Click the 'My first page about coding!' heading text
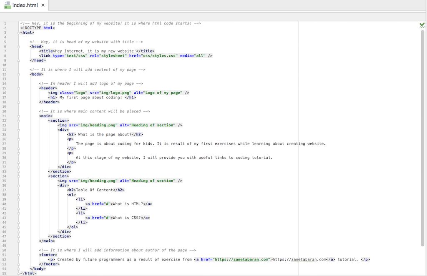This screenshot has height=276, width=427. coord(90,98)
